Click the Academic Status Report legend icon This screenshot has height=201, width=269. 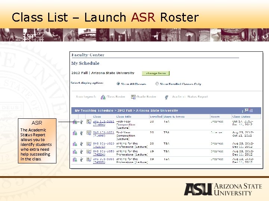tap(166, 97)
